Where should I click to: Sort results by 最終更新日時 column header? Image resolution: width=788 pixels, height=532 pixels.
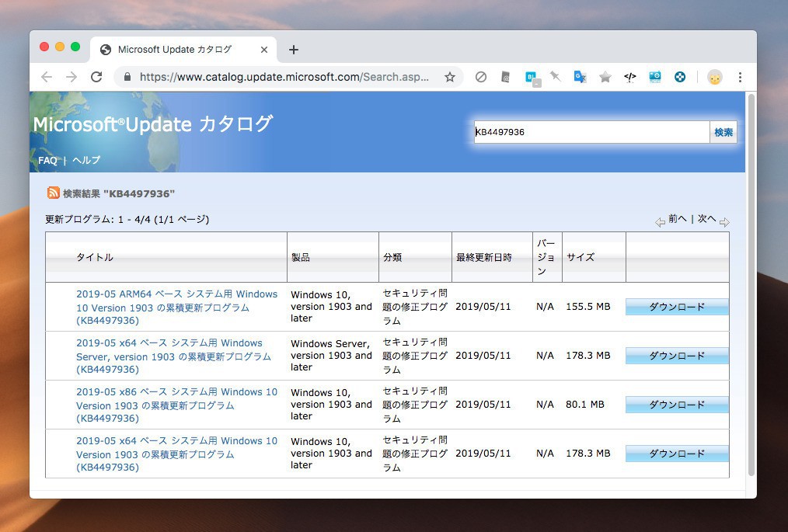click(483, 257)
